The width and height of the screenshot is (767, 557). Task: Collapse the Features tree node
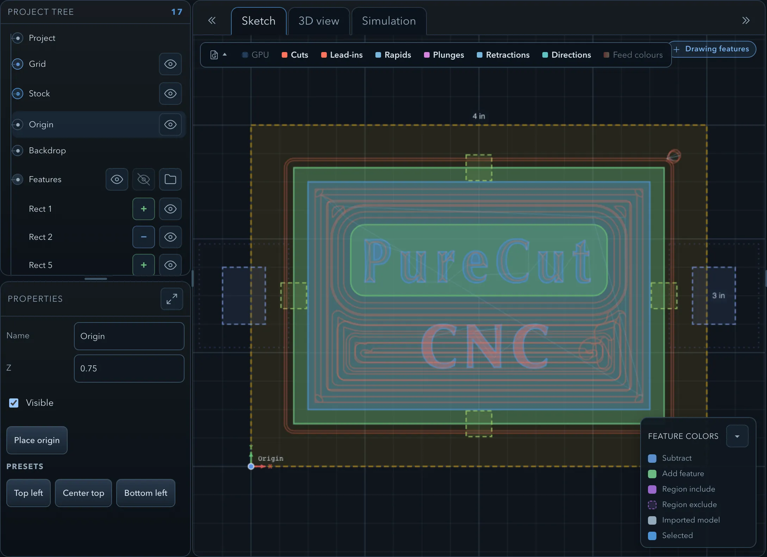tap(18, 179)
